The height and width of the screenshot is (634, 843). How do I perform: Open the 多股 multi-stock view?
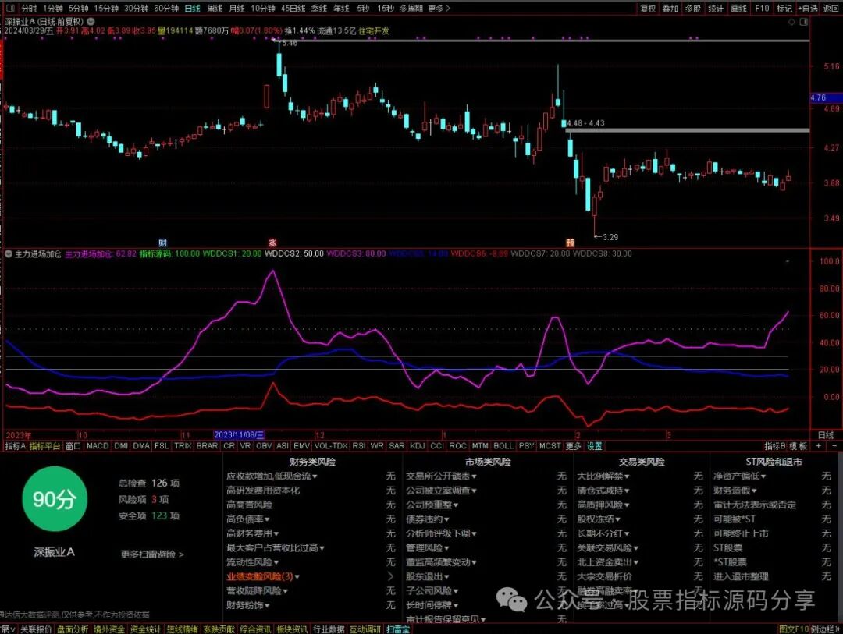[693, 9]
